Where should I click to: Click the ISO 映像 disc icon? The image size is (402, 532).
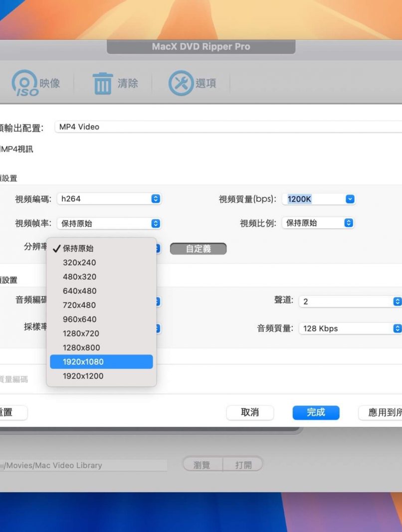(x=25, y=83)
